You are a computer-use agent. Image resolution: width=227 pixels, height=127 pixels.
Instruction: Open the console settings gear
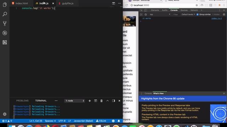coord(224,14)
